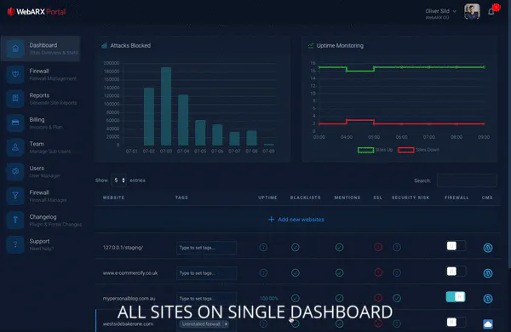This screenshot has width=511, height=332.
Task: Open the Show entries count dropdown
Action: point(118,180)
